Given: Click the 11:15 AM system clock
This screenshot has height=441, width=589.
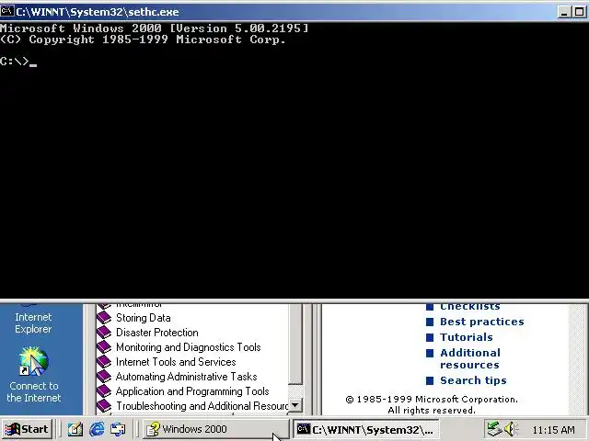Looking at the screenshot, I should (553, 430).
